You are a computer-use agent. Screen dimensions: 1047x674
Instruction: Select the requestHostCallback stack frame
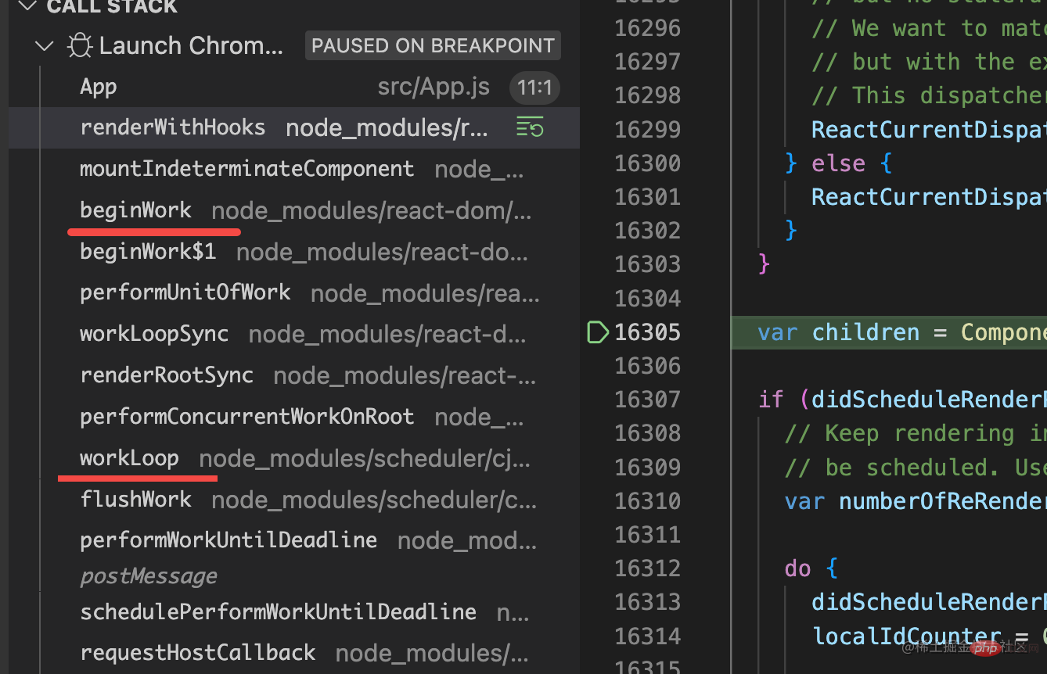294,653
